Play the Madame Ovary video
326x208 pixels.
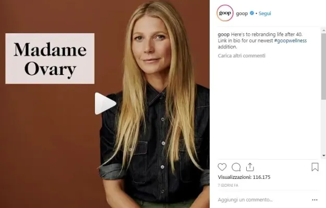(x=105, y=103)
